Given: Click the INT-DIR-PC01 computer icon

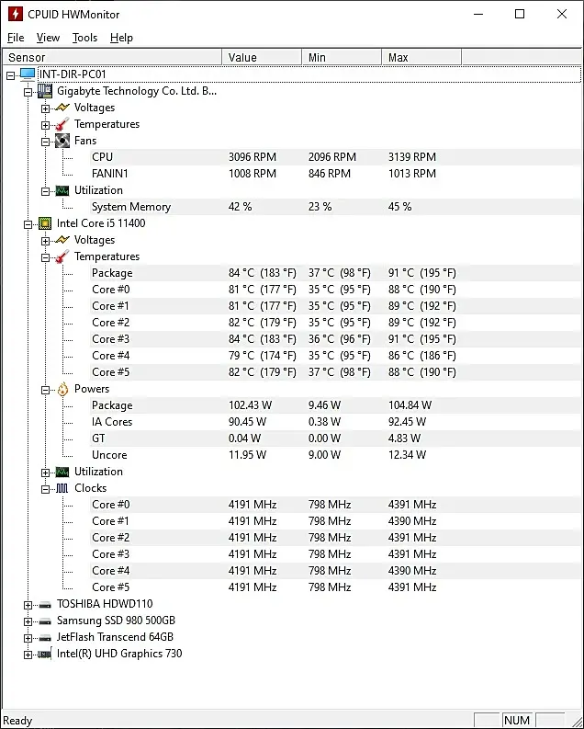Looking at the screenshot, I should point(28,74).
